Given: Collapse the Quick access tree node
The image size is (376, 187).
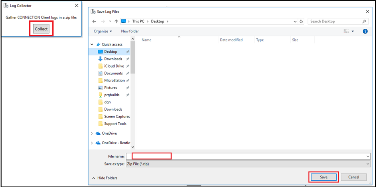Looking at the screenshot, I should click(92, 44).
